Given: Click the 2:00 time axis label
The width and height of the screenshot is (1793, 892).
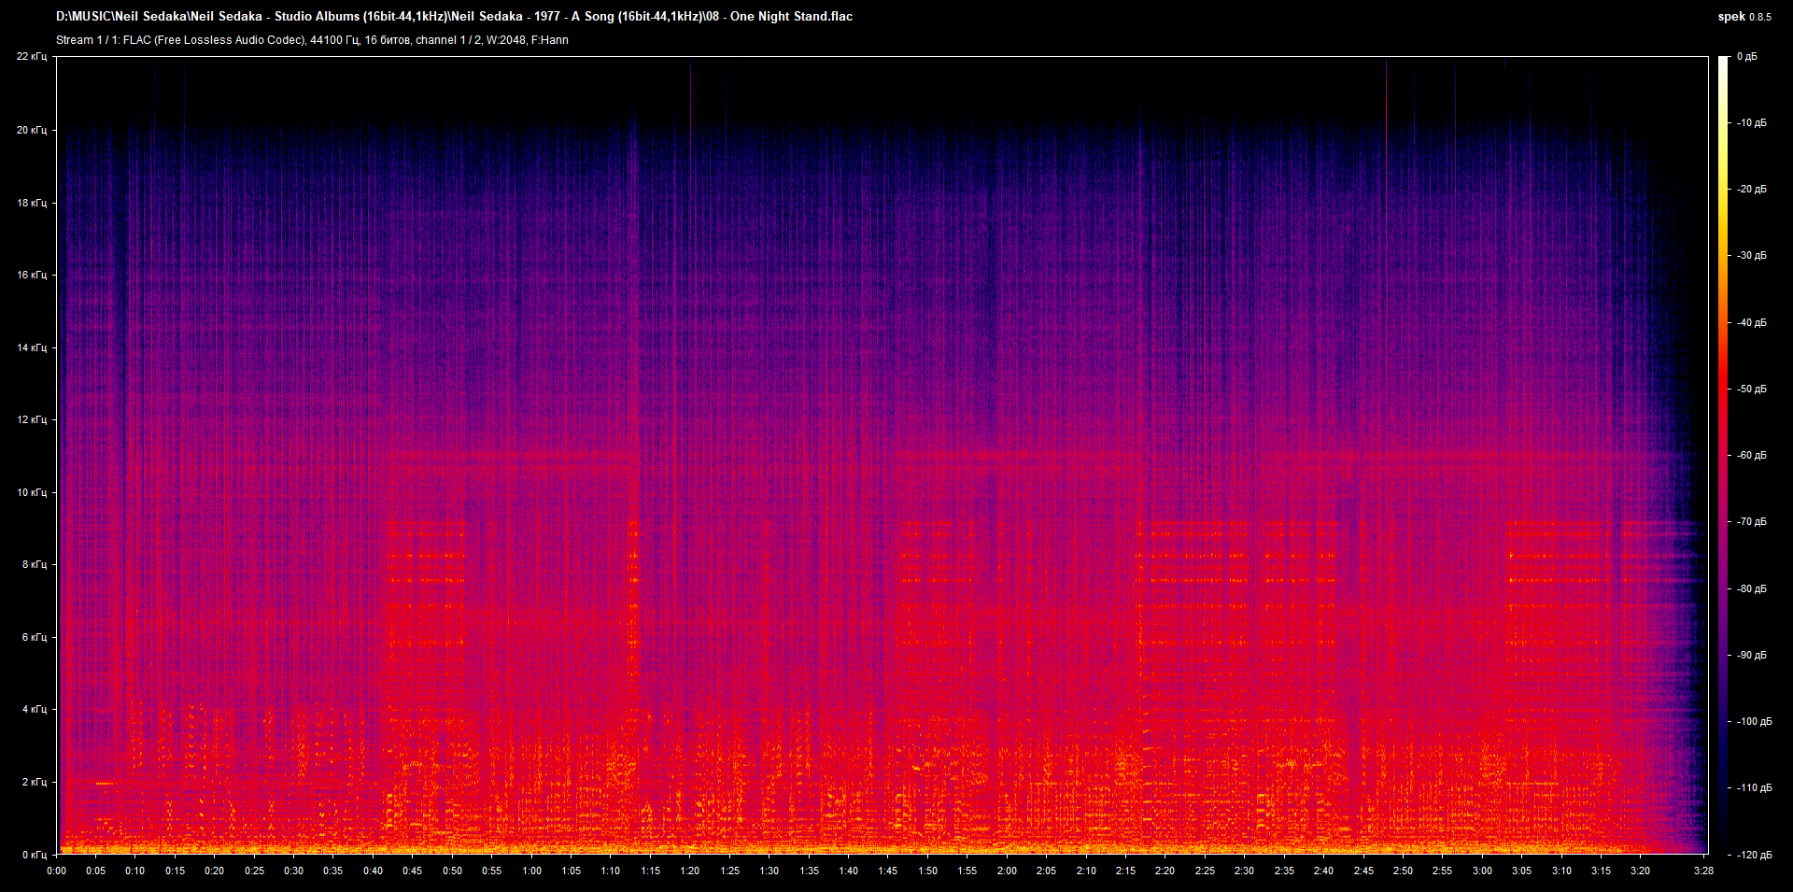Looking at the screenshot, I should (x=1007, y=871).
